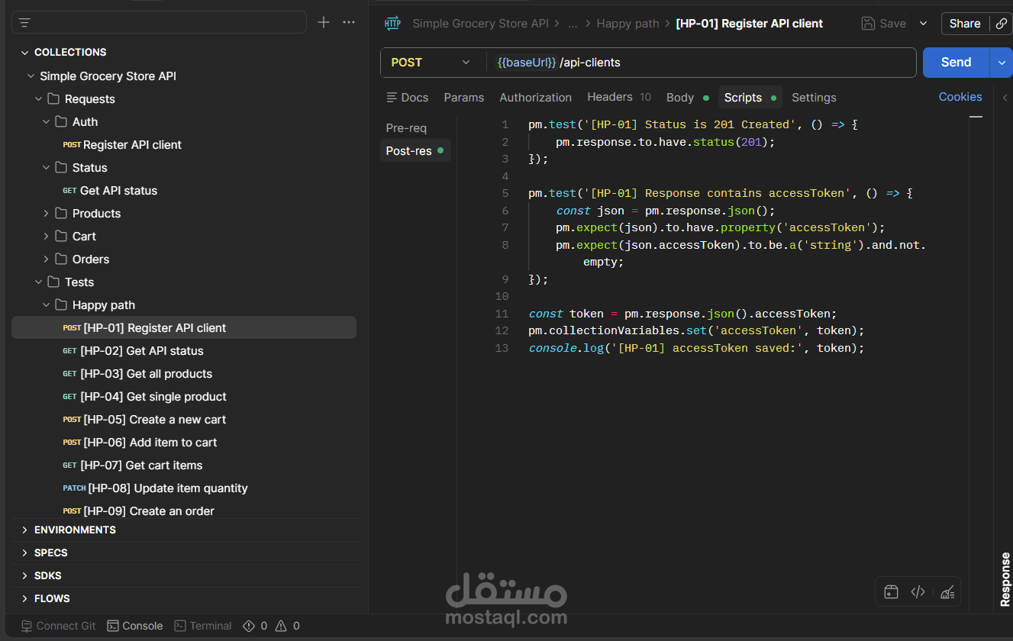The image size is (1013, 641).
Task: Collapse the Auth folder
Action: pos(46,122)
